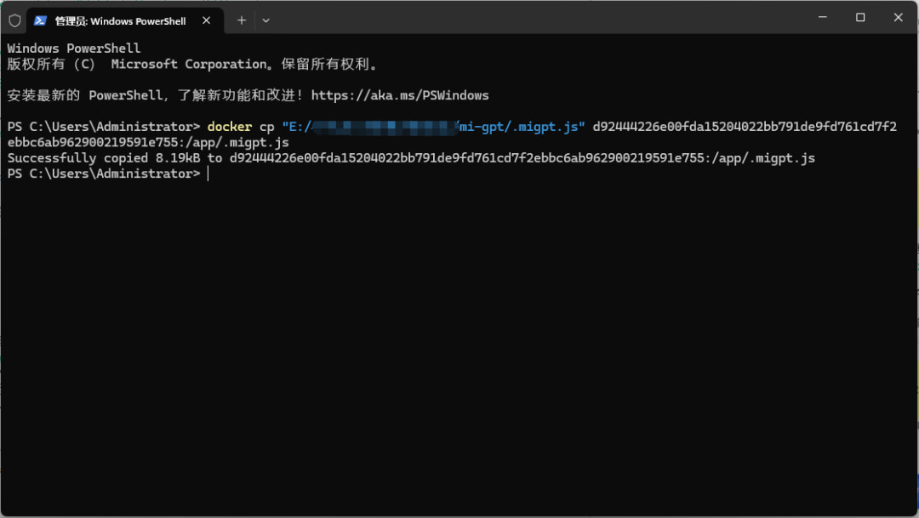Expand the new tab profile dropdown

(x=266, y=20)
